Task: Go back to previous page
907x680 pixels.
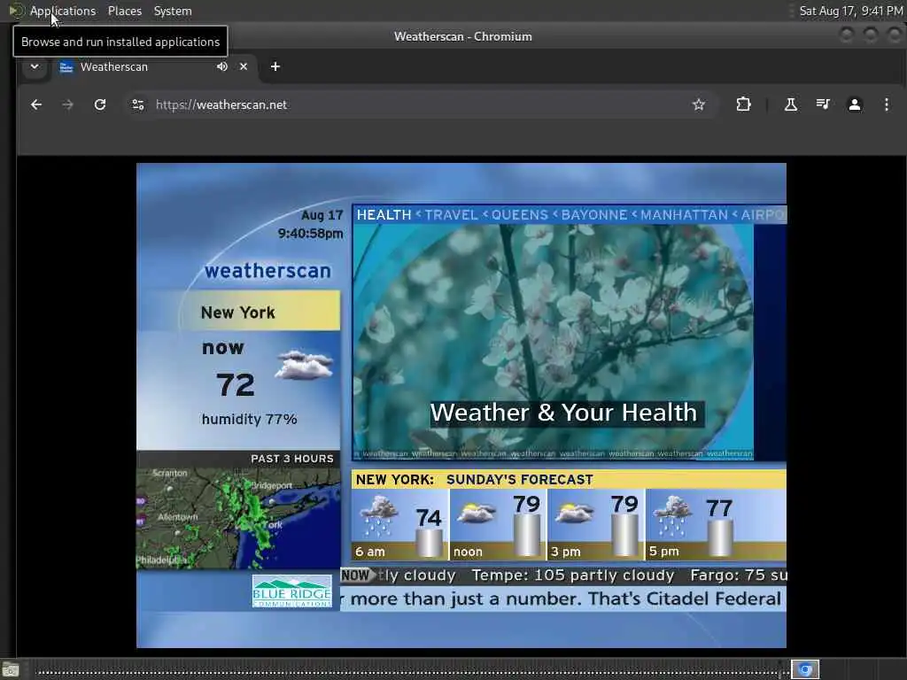Action: point(36,104)
